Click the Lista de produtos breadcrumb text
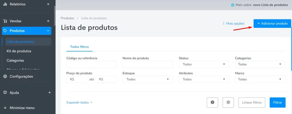The image size is (292, 114). 94,18
